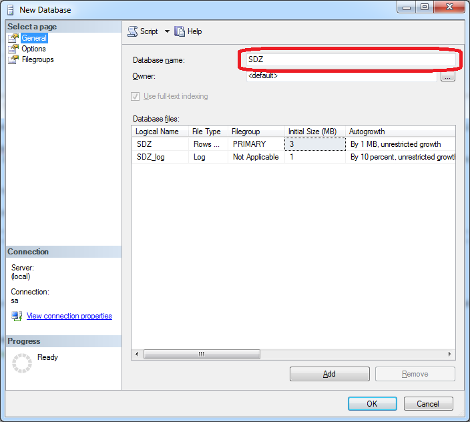The image size is (470, 422).
Task: Edit initial size cell showing 1
Action: [314, 157]
